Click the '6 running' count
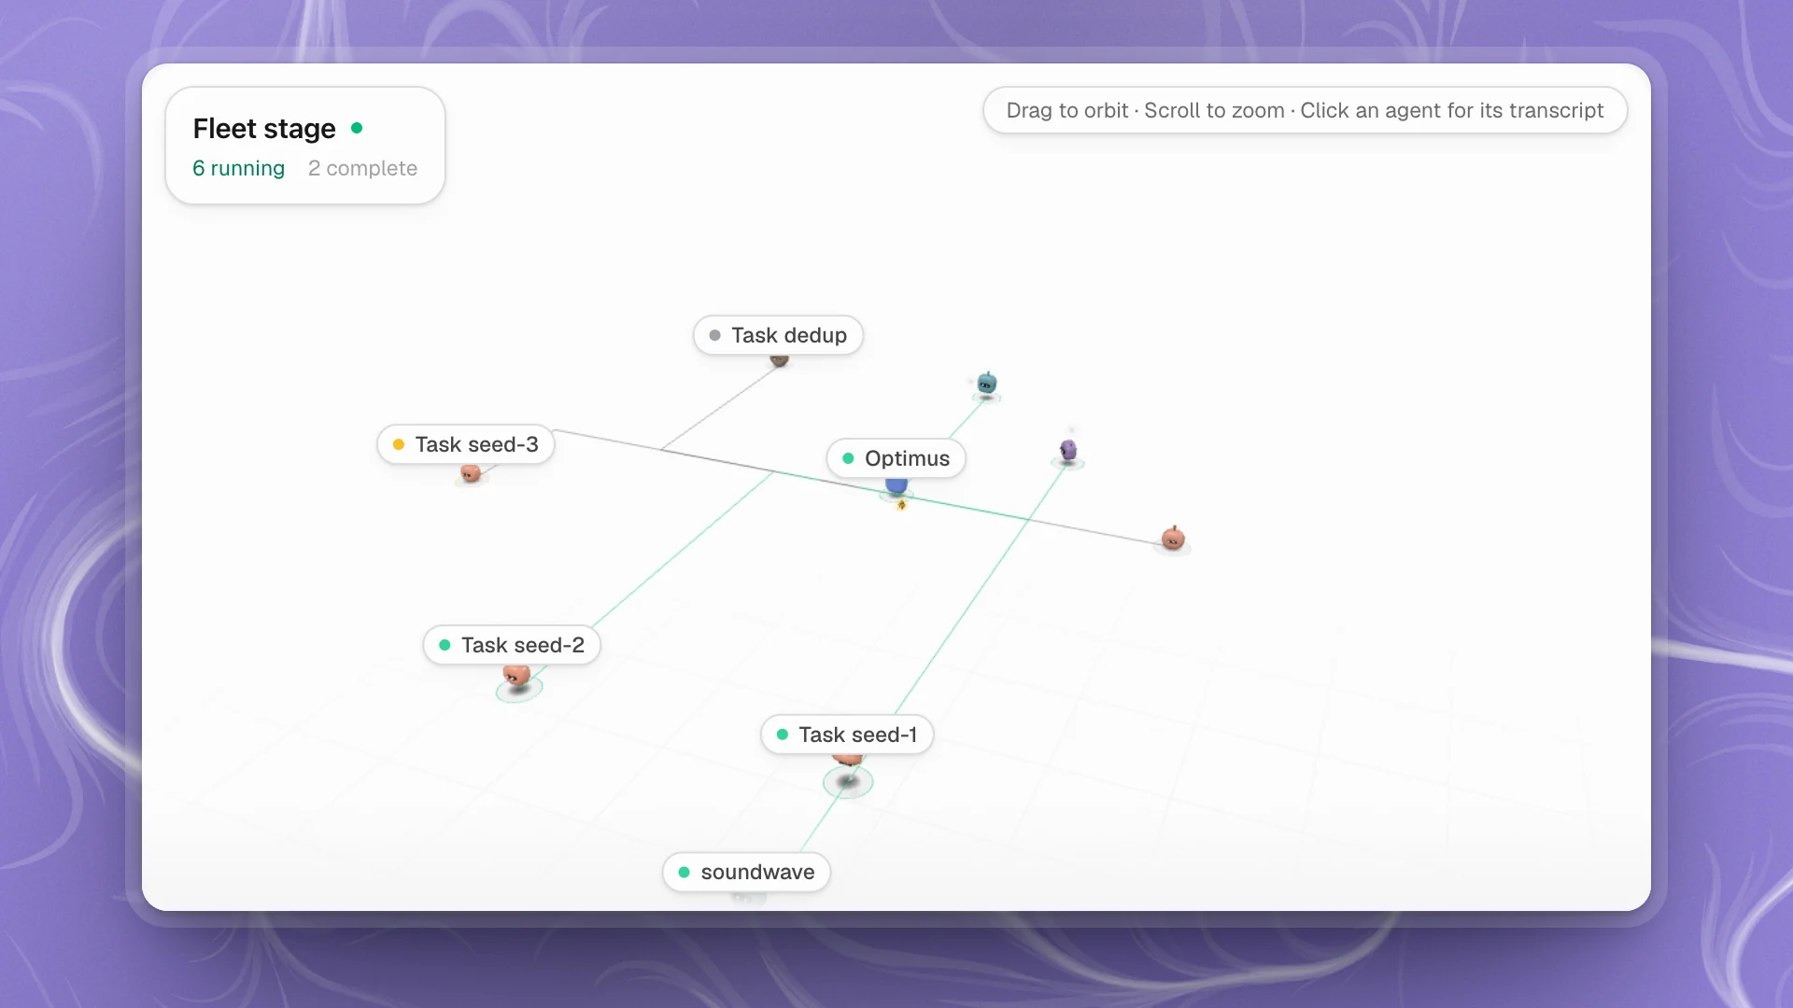The image size is (1793, 1008). pyautogui.click(x=238, y=168)
